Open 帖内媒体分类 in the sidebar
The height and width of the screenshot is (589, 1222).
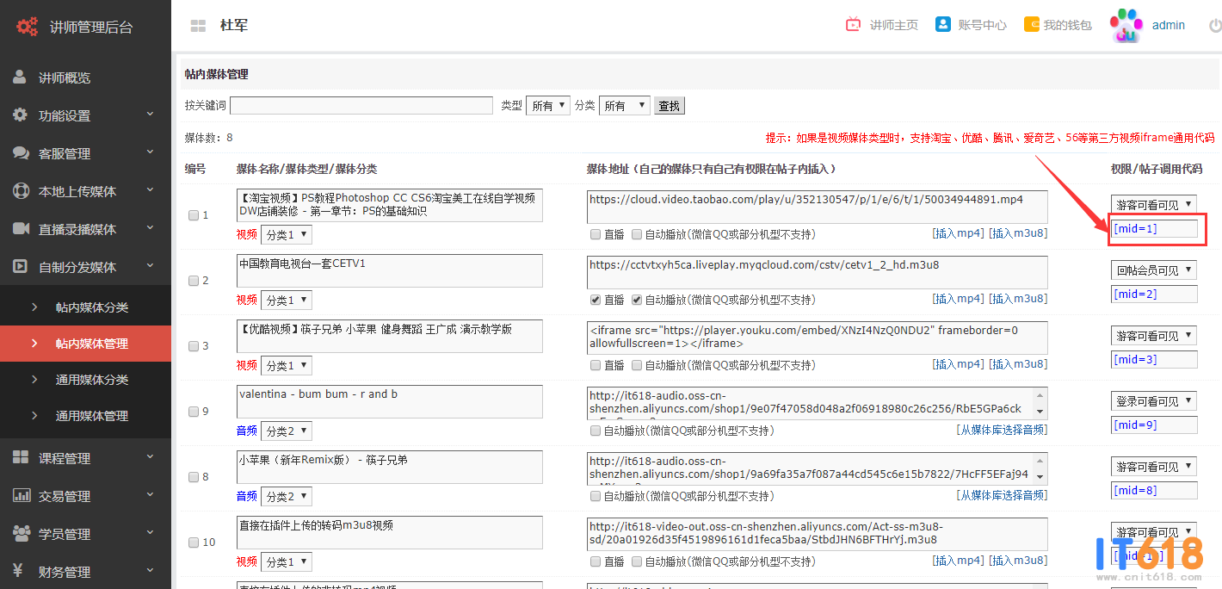click(x=92, y=307)
